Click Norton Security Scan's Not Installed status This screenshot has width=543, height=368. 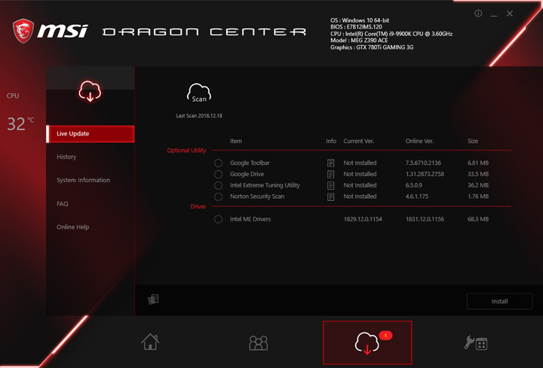[360, 196]
